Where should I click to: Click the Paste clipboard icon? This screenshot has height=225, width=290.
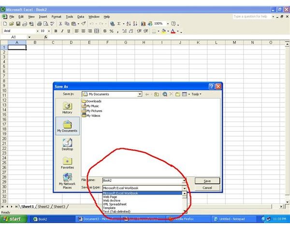pos(73,24)
